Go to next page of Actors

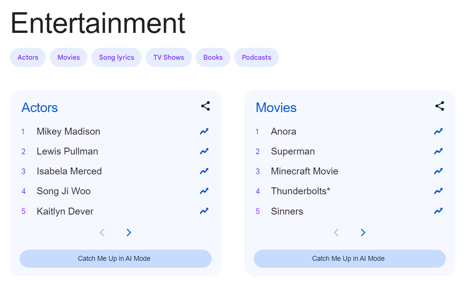coord(129,233)
